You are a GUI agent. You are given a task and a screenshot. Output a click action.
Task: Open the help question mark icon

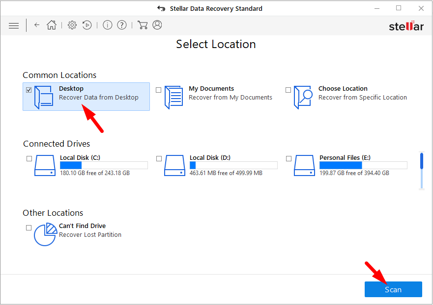(x=122, y=25)
